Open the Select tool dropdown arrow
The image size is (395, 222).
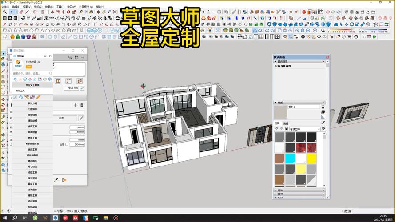tap(16, 12)
